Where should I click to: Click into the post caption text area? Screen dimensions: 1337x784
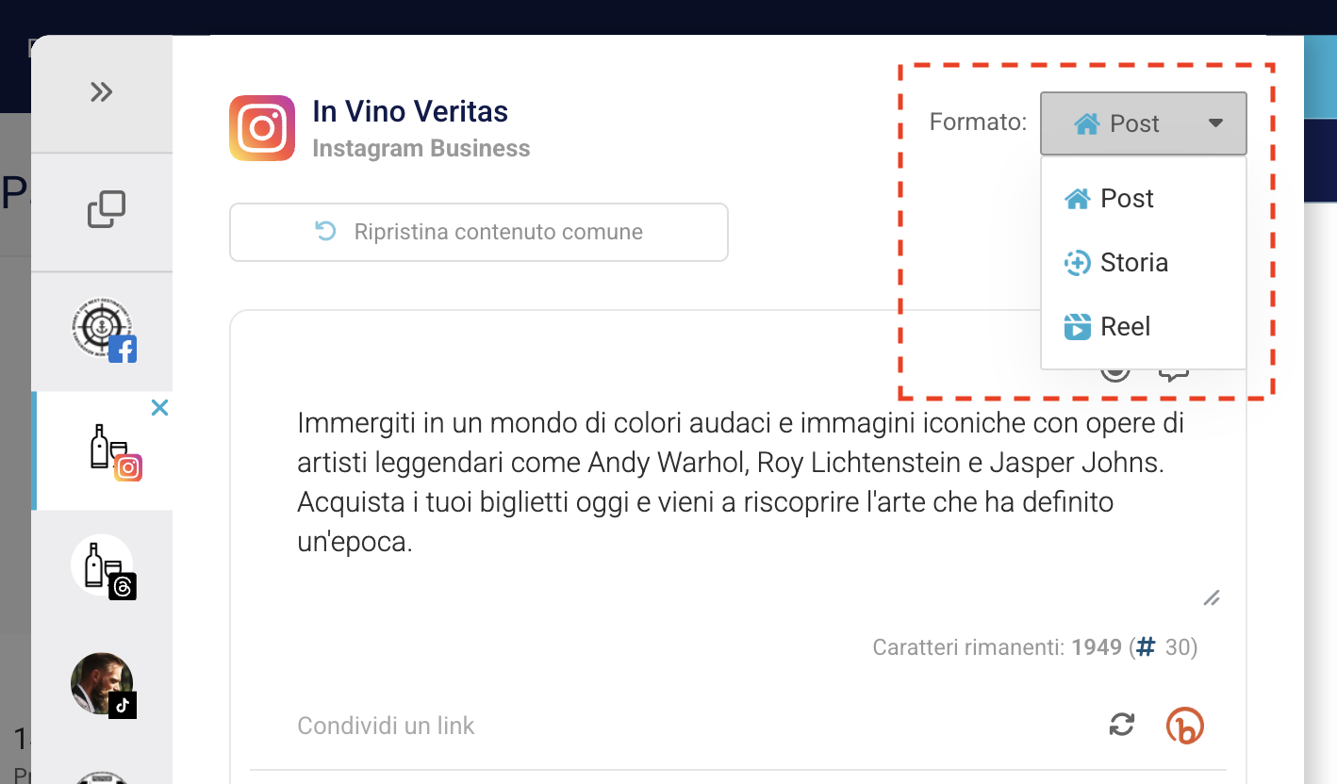pos(735,481)
